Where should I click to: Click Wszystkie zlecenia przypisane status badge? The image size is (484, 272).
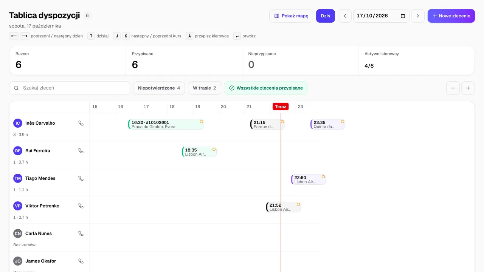point(266,88)
